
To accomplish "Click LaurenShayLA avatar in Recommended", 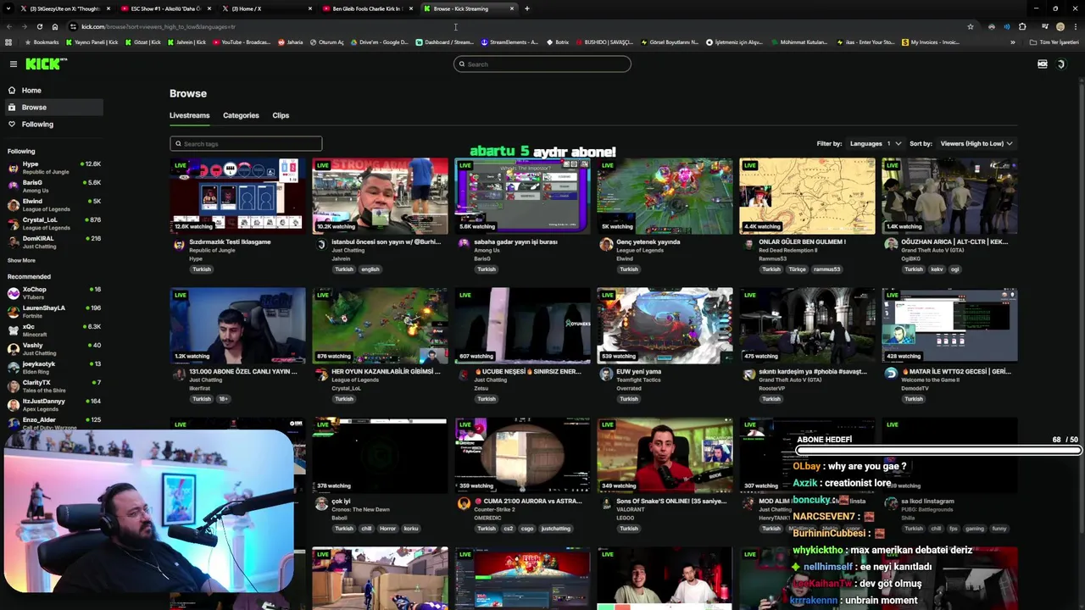I will click(x=14, y=312).
